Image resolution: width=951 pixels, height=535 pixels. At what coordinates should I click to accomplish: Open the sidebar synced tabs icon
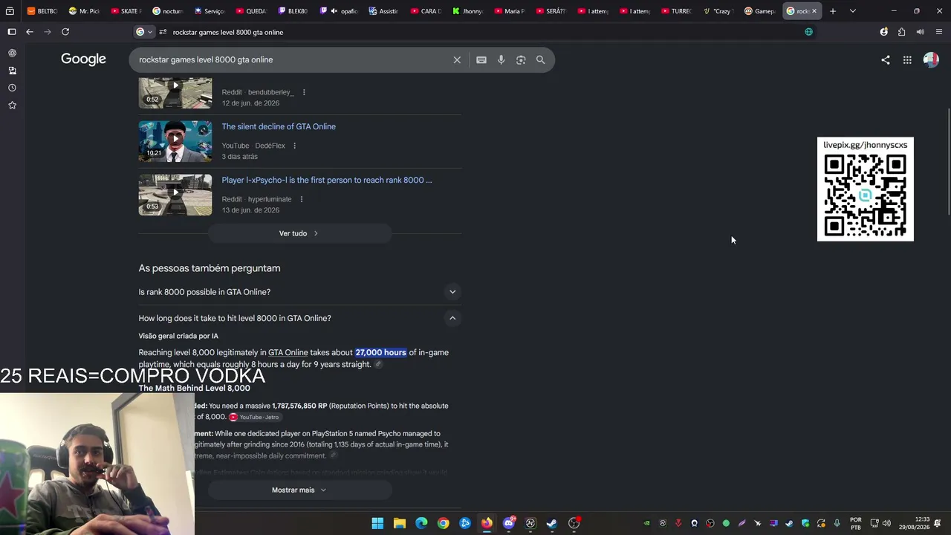click(x=12, y=71)
